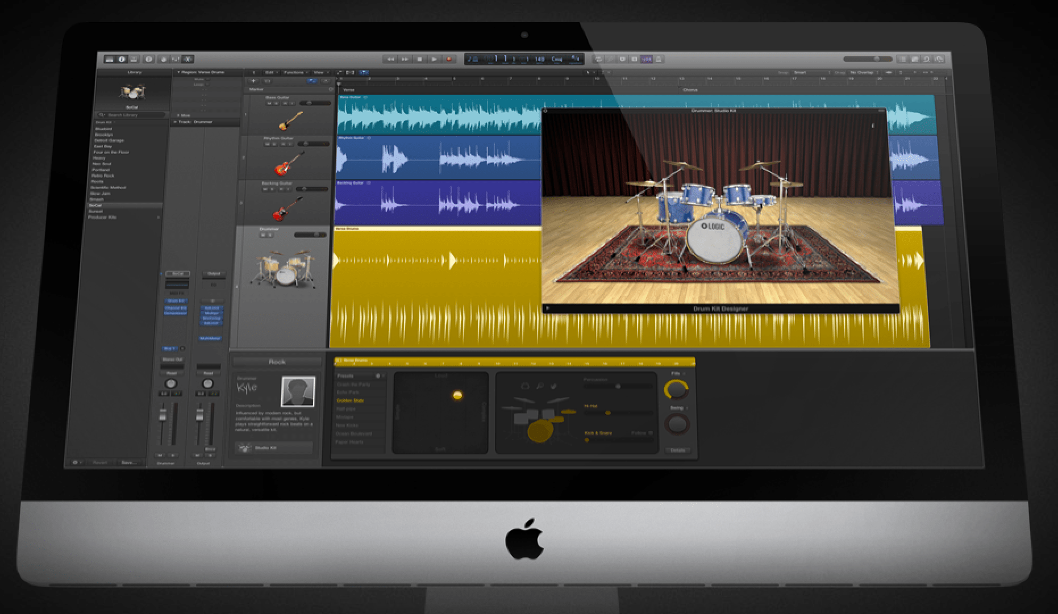Click the Bass Guitar track icon
The height and width of the screenshot is (614, 1058).
[x=290, y=120]
